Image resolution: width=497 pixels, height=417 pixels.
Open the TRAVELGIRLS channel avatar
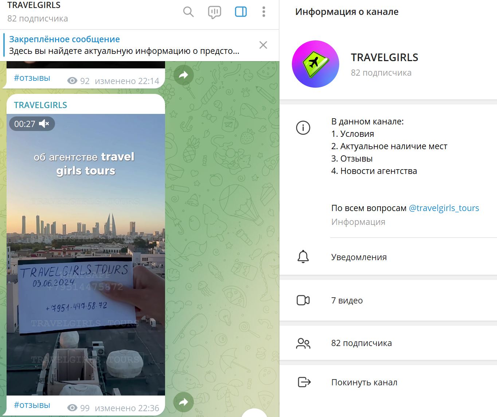pos(316,64)
